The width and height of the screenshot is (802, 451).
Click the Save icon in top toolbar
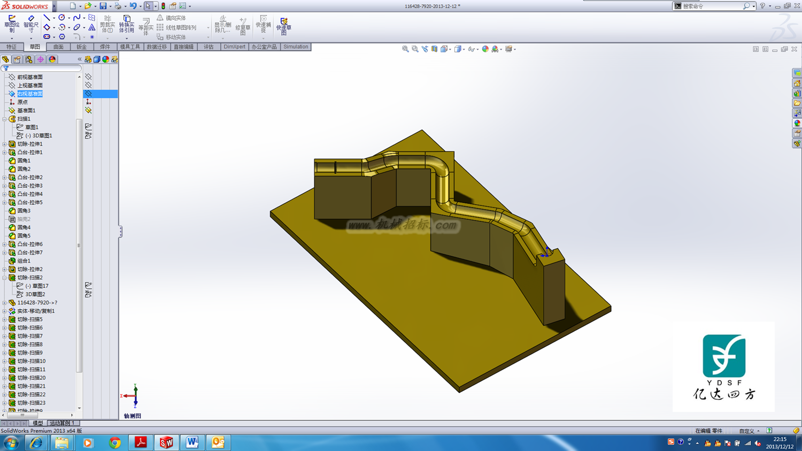pos(103,6)
